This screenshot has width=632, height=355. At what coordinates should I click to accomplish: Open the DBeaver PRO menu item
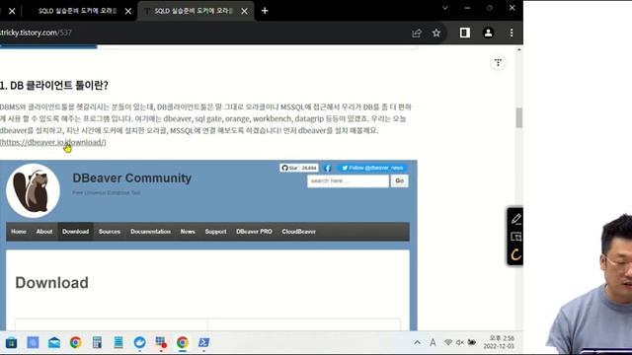(254, 232)
